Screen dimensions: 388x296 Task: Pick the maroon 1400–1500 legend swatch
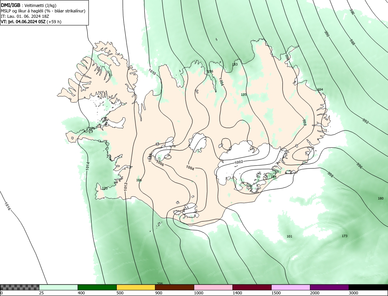click(252, 287)
